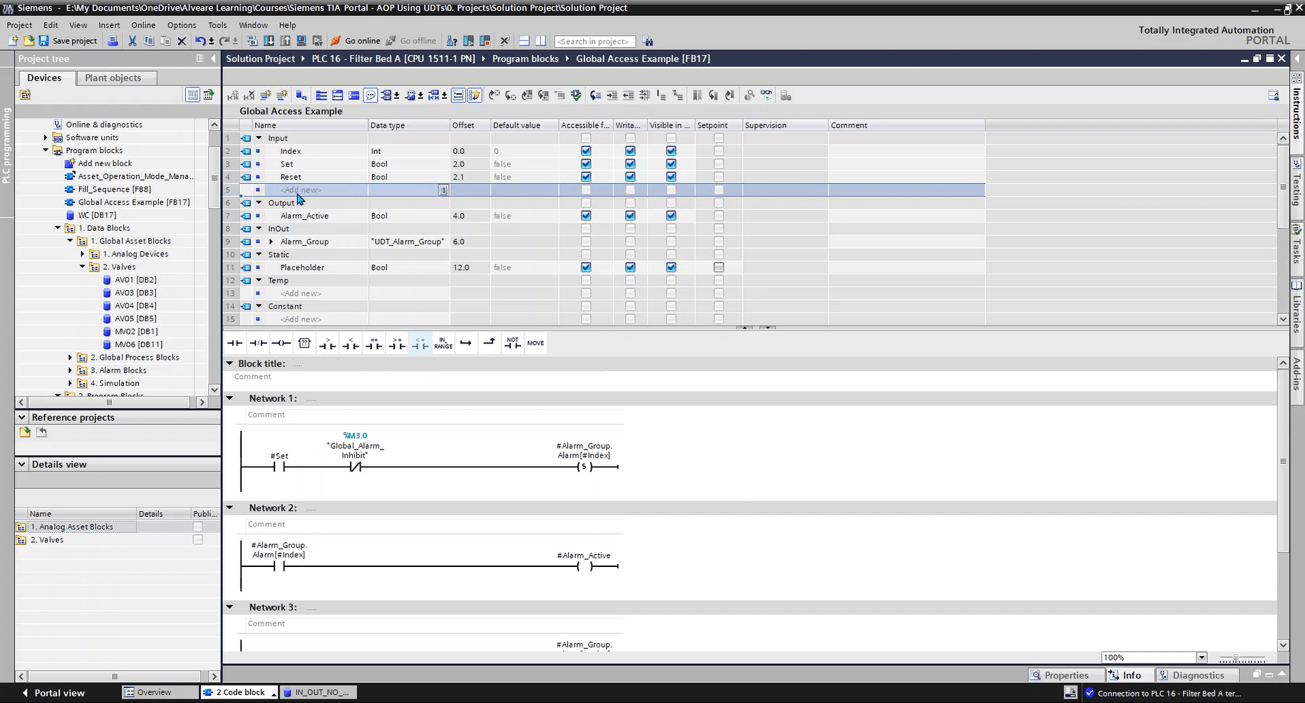Adjust the editor zoom slider
This screenshot has width=1305, height=703.
click(x=1237, y=657)
